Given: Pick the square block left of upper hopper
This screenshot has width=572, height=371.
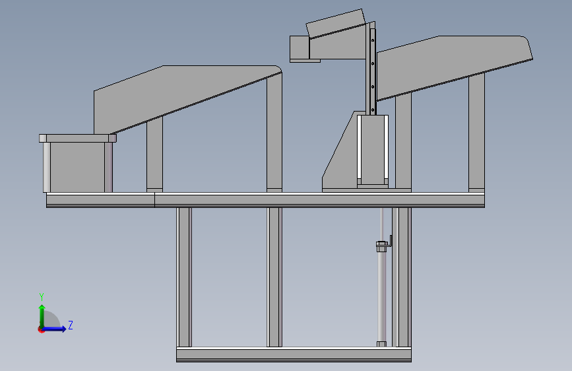Looking at the screenshot, I should tap(300, 47).
